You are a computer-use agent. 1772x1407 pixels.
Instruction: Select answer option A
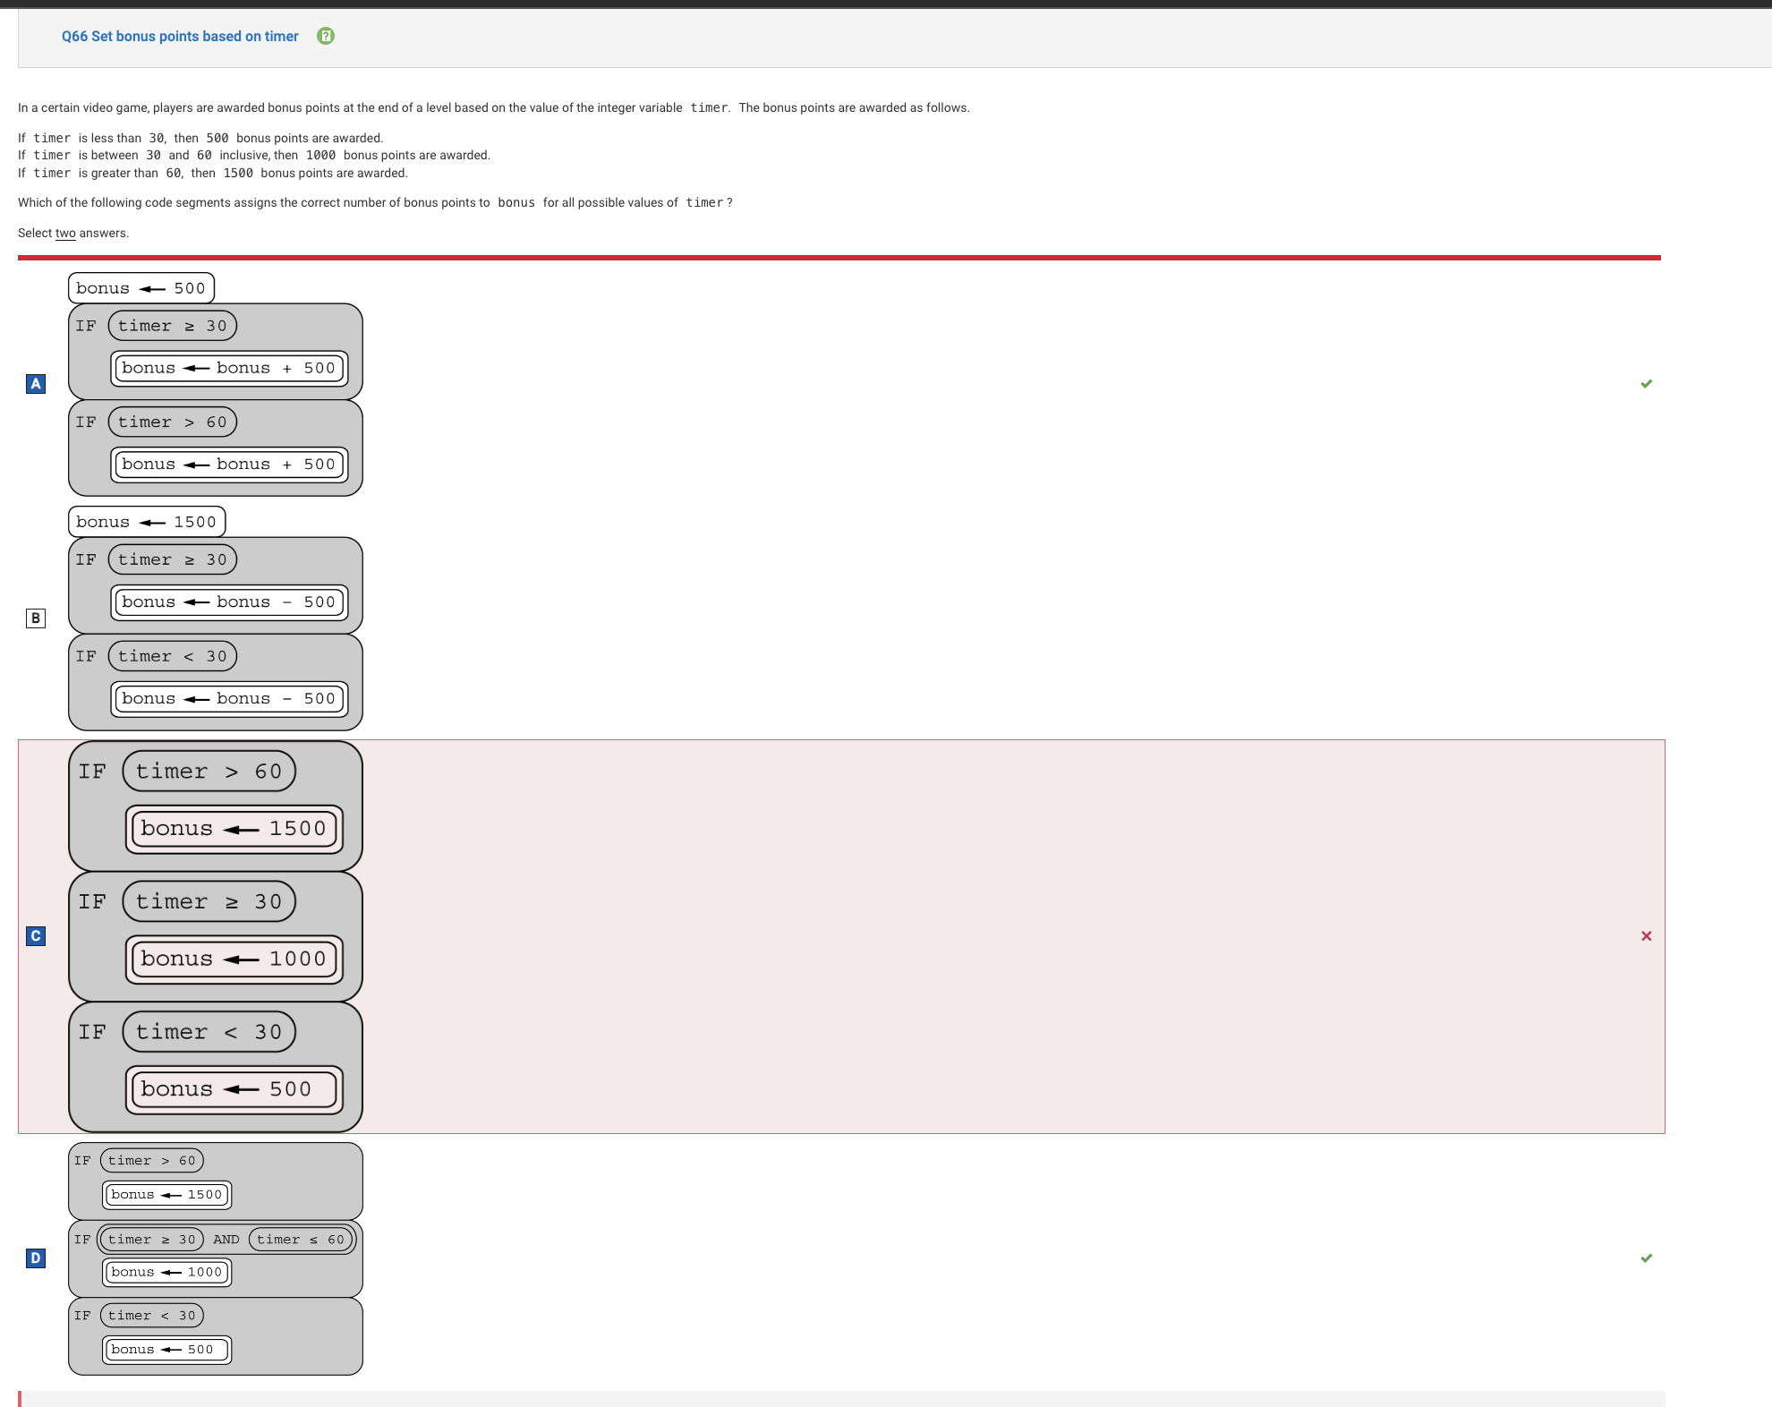point(36,384)
